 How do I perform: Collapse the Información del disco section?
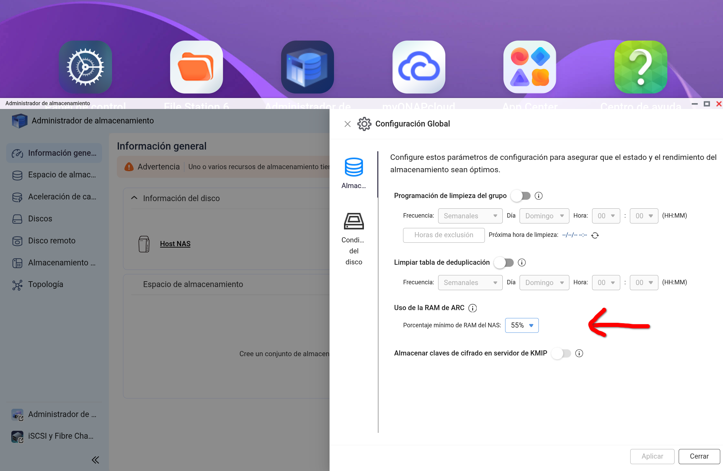click(x=134, y=198)
